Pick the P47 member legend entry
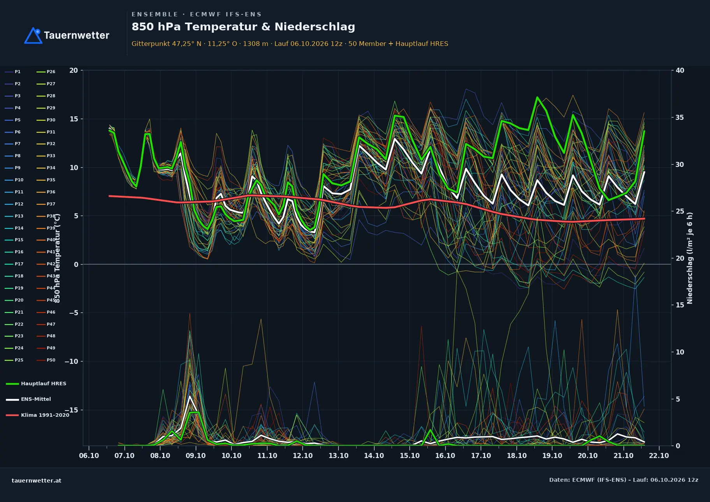This screenshot has height=502, width=710. coord(46,325)
